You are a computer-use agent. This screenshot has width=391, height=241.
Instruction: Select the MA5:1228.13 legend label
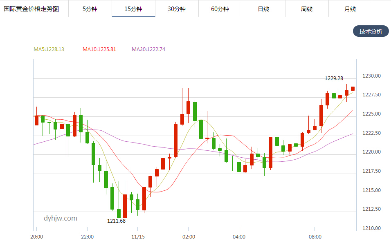pos(49,49)
